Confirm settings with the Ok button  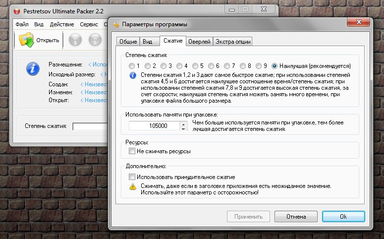coord(343,217)
